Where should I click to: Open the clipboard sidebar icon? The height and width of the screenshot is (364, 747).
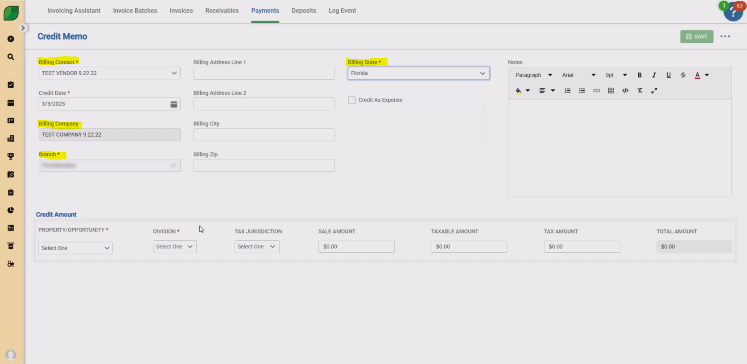11,192
